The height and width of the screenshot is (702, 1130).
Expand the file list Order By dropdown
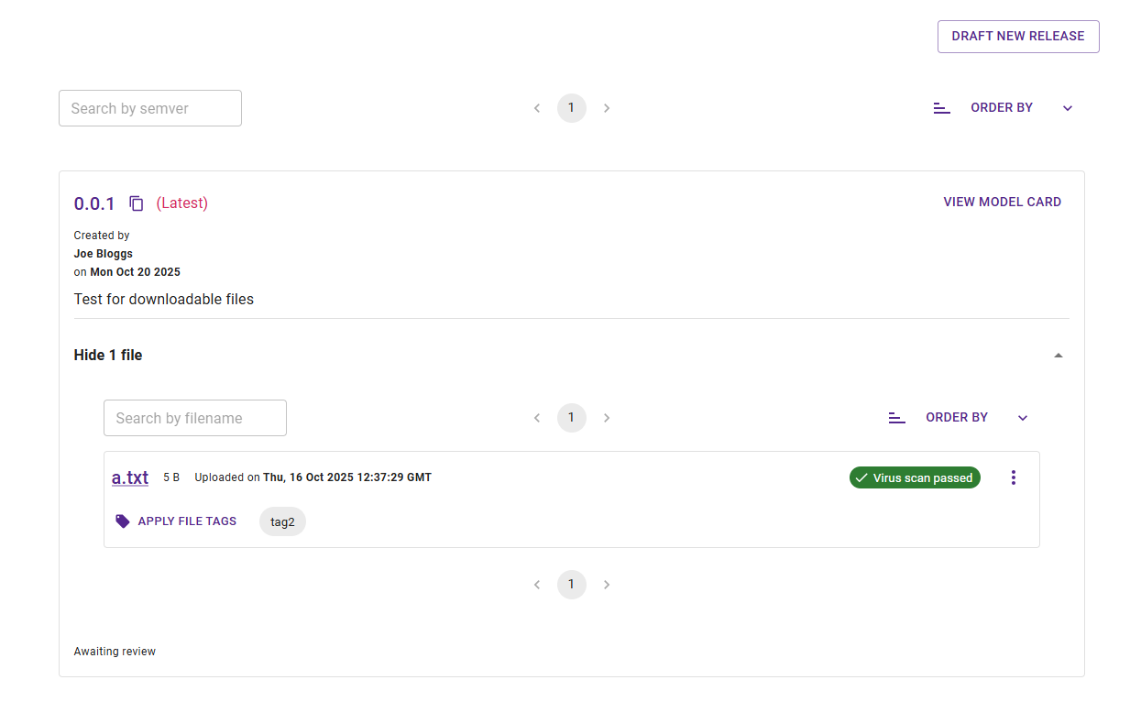coord(1022,417)
